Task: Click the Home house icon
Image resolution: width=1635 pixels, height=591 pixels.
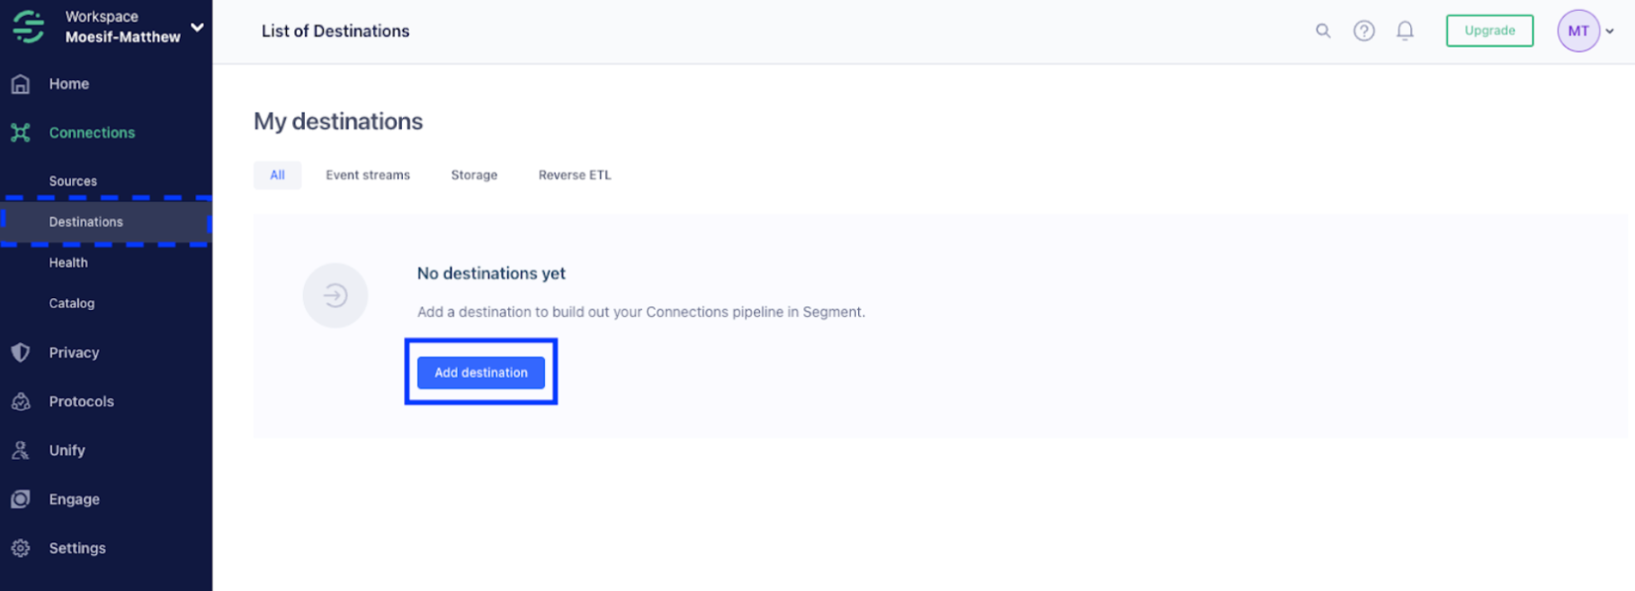Action: point(21,84)
